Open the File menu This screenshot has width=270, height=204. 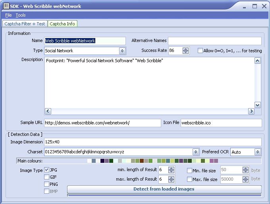8,15
